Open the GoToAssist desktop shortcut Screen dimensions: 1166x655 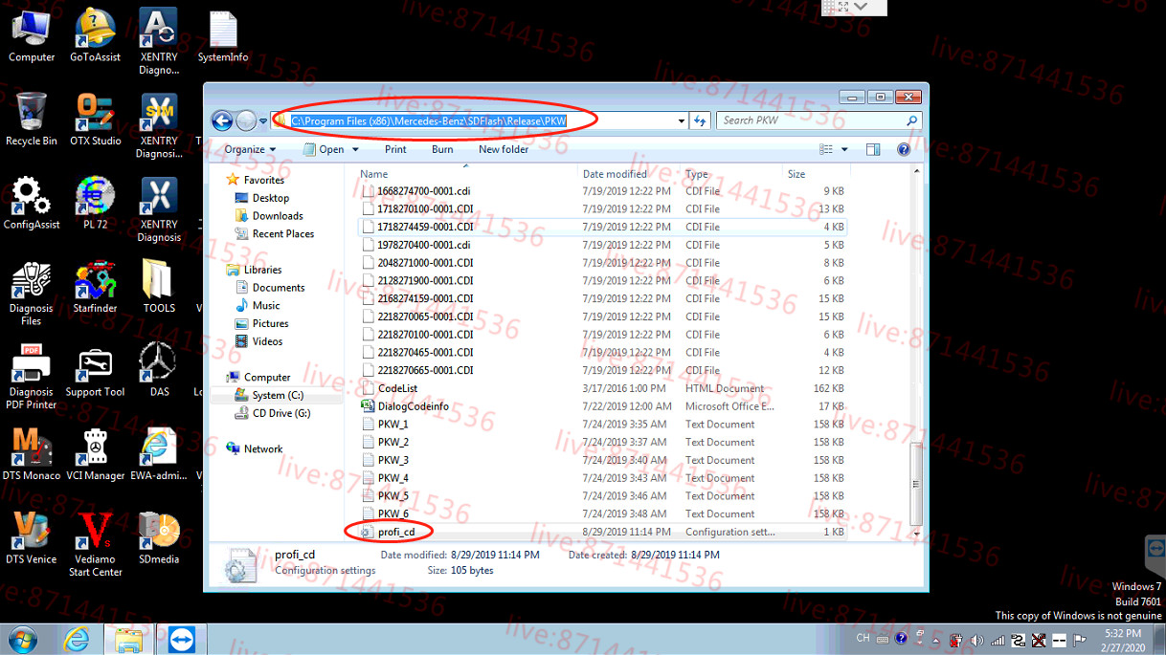tap(95, 35)
